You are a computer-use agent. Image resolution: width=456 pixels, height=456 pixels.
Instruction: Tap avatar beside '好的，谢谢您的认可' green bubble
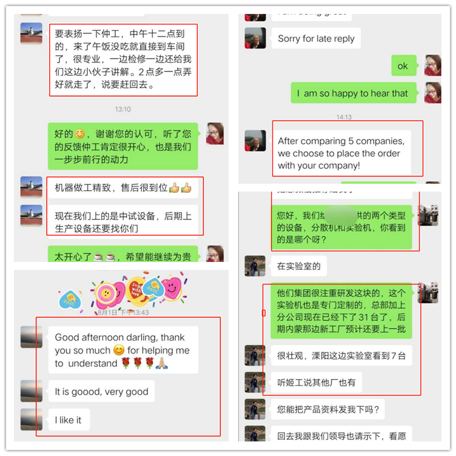pyautogui.click(x=215, y=133)
